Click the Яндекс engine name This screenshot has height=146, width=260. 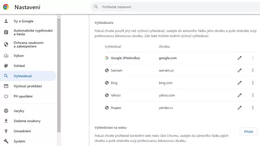tap(116, 108)
